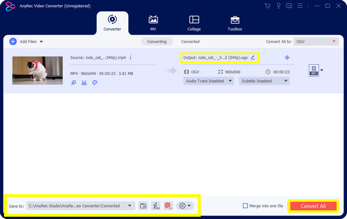This screenshot has height=219, width=347.
Task: Open the shopping cart purchase icon
Action: pos(267,6)
